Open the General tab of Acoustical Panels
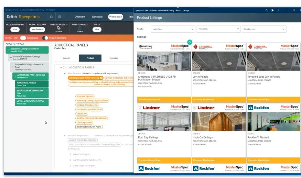This screenshot has height=178, width=301. [66, 58]
